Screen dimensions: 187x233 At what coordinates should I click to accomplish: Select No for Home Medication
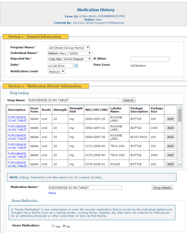coord(64,226)
